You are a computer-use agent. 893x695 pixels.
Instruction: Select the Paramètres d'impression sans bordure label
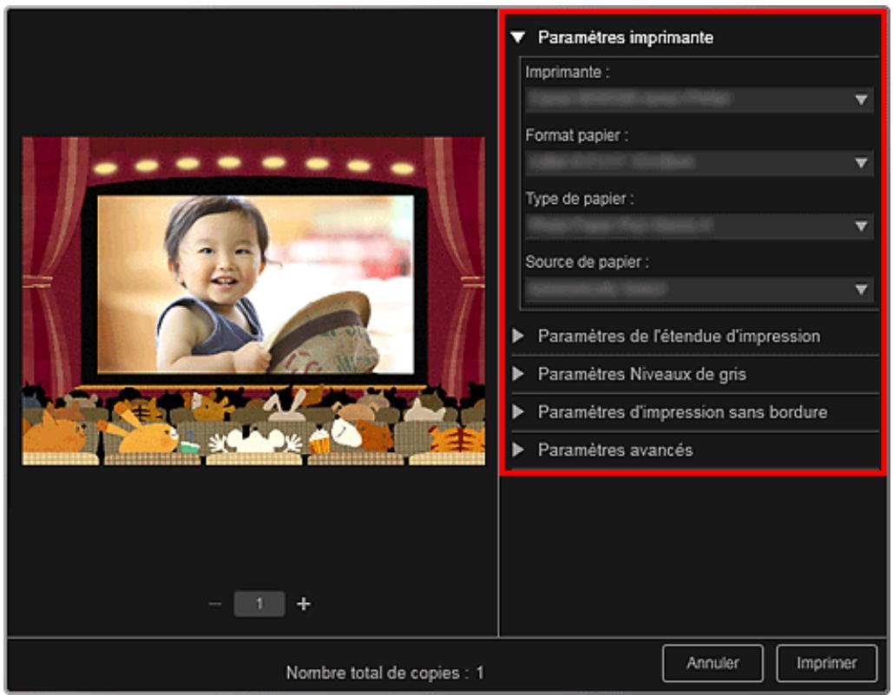point(682,412)
